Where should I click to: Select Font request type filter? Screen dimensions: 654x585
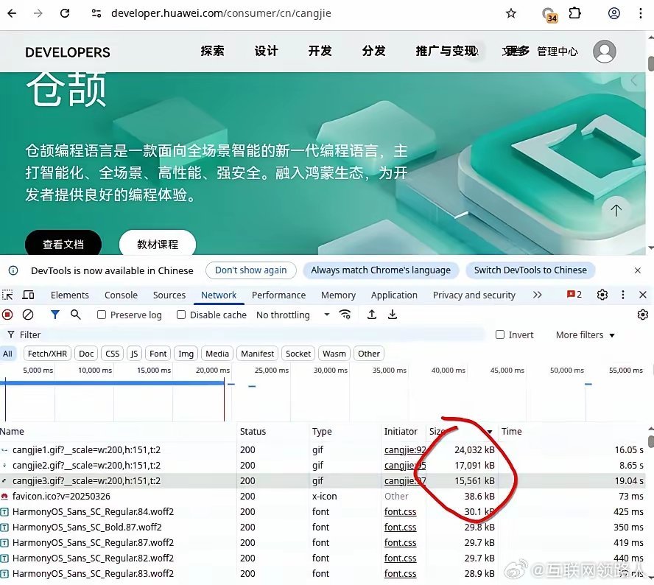pyautogui.click(x=158, y=354)
